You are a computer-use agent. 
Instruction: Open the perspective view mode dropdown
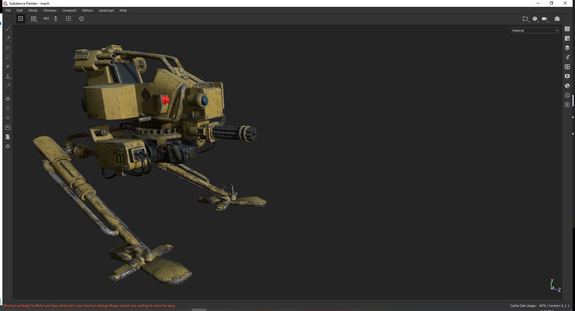pos(526,19)
